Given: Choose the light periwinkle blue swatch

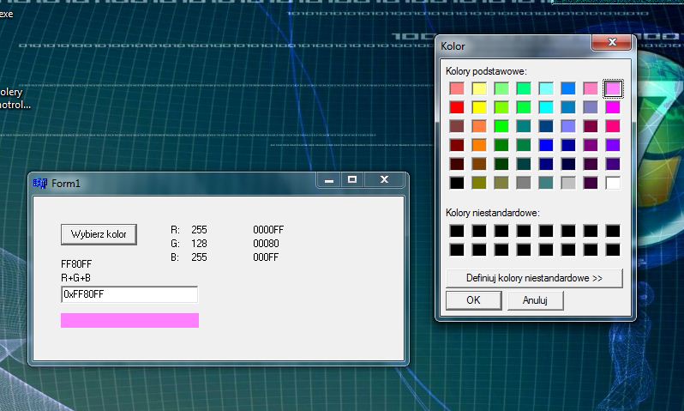Looking at the screenshot, I should point(568,126).
